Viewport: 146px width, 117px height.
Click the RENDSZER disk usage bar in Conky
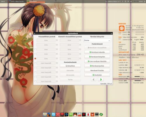[139, 77]
